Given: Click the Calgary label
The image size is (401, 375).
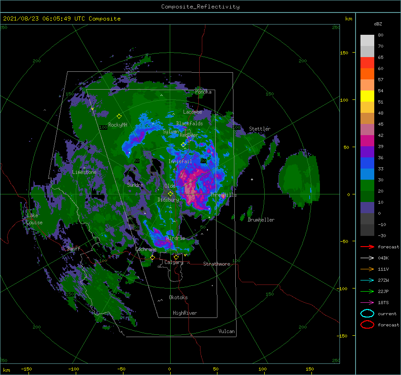Looking at the screenshot, I should click(174, 262).
